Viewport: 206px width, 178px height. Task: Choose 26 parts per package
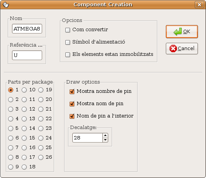[x=41, y=157]
